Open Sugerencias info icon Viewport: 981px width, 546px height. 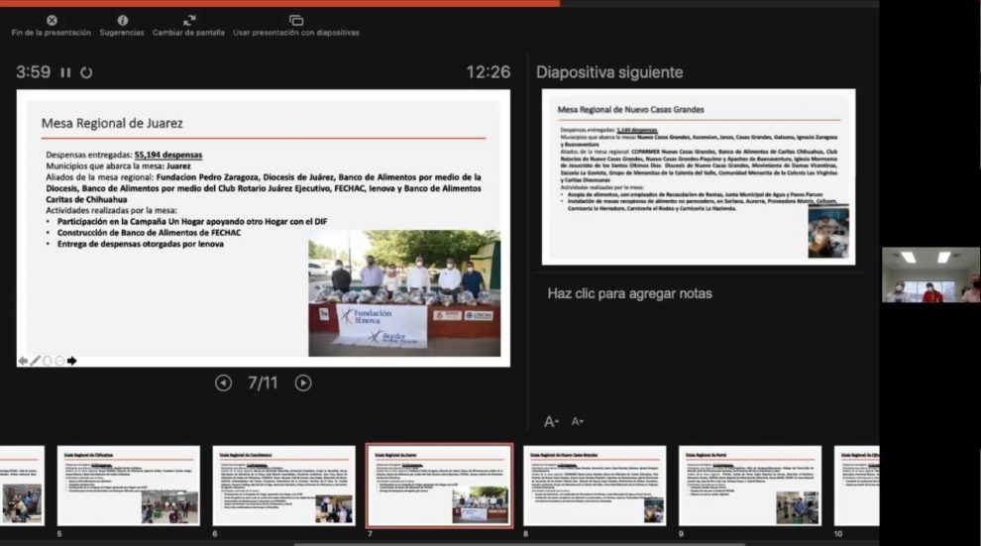122,20
